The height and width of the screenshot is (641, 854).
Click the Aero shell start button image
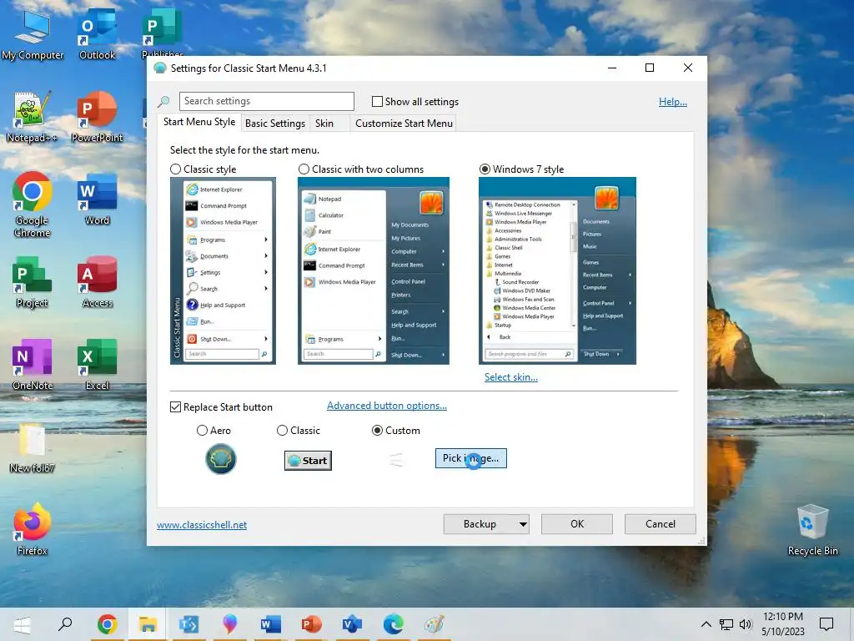point(220,459)
